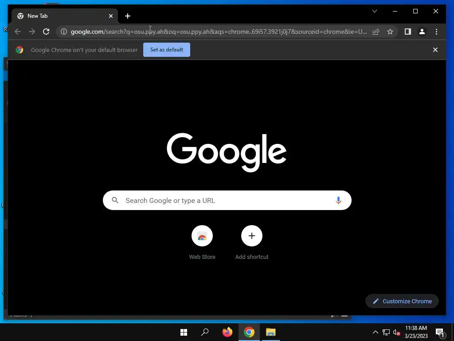This screenshot has height=341, width=454.
Task: Open File Explorer from taskbar
Action: tap(271, 332)
